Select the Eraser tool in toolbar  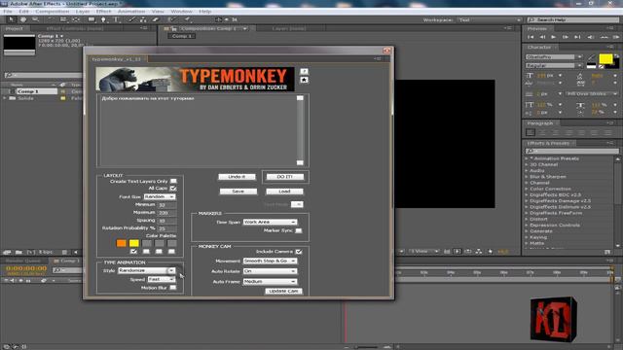156,19
